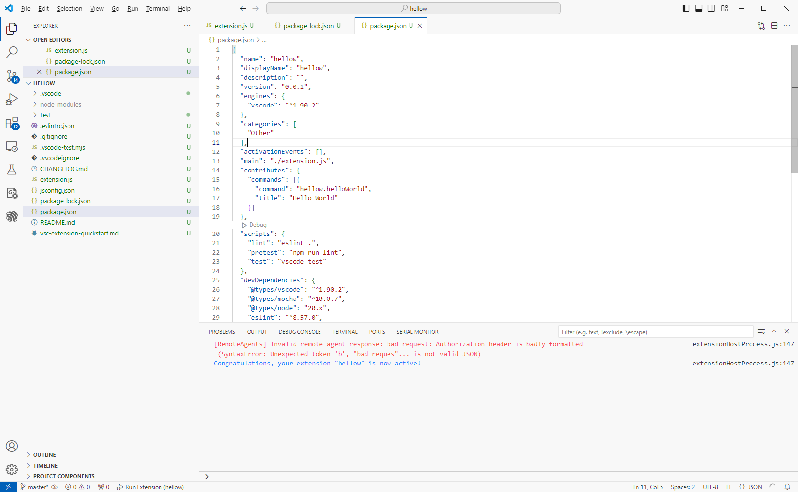Open the Testing beaker icon
Image resolution: width=798 pixels, height=492 pixels.
click(12, 170)
